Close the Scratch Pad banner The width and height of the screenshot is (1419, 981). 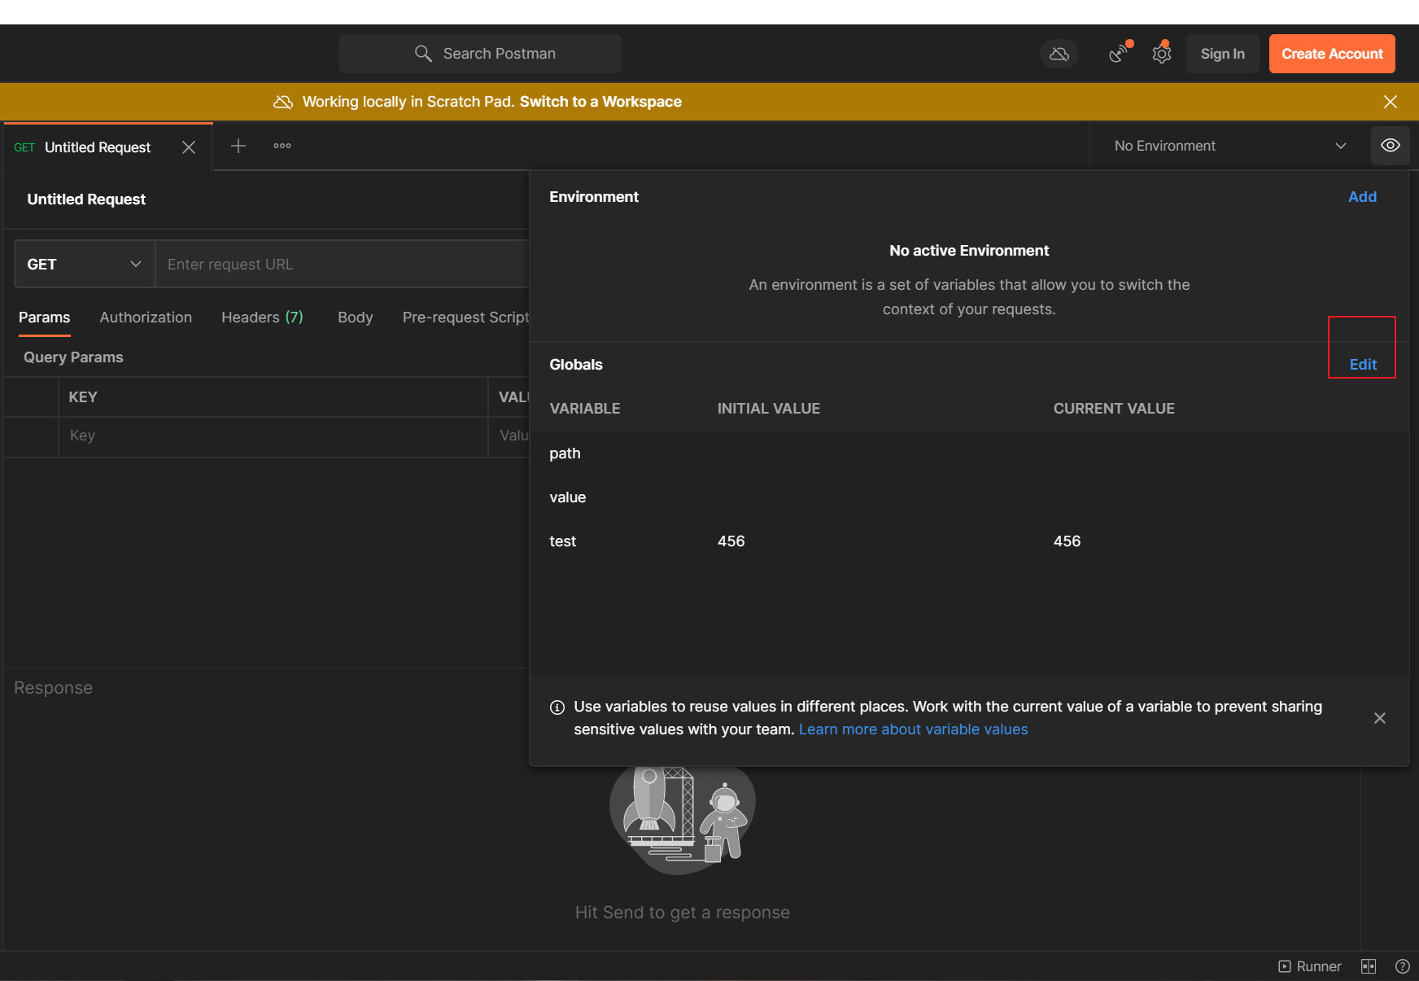pyautogui.click(x=1391, y=102)
